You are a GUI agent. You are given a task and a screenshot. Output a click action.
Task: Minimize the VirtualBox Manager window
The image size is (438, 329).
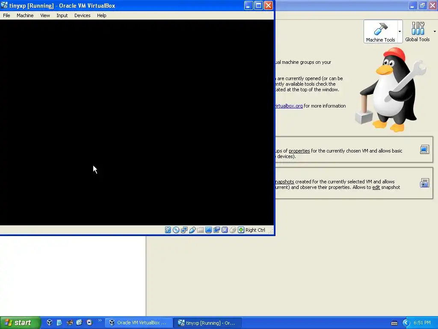pyautogui.click(x=412, y=5)
